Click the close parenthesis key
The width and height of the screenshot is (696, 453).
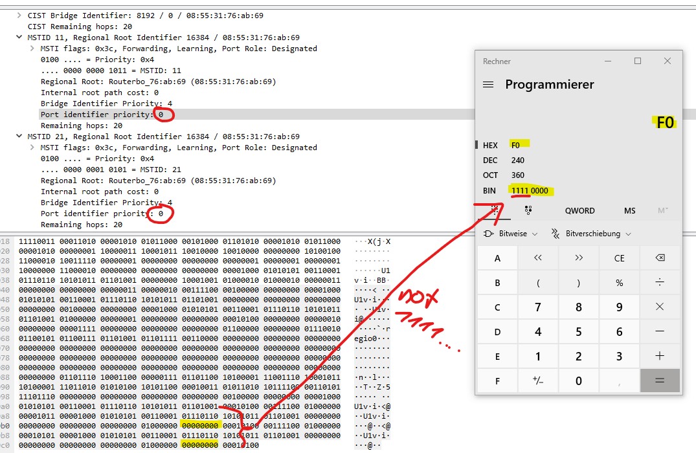(579, 282)
